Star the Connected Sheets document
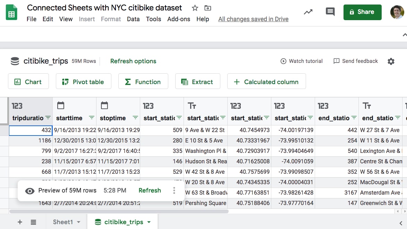407x229 pixels. coord(195,8)
